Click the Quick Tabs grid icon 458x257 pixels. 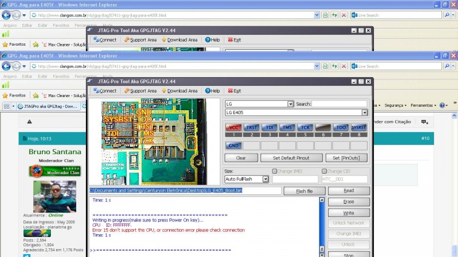(6, 106)
